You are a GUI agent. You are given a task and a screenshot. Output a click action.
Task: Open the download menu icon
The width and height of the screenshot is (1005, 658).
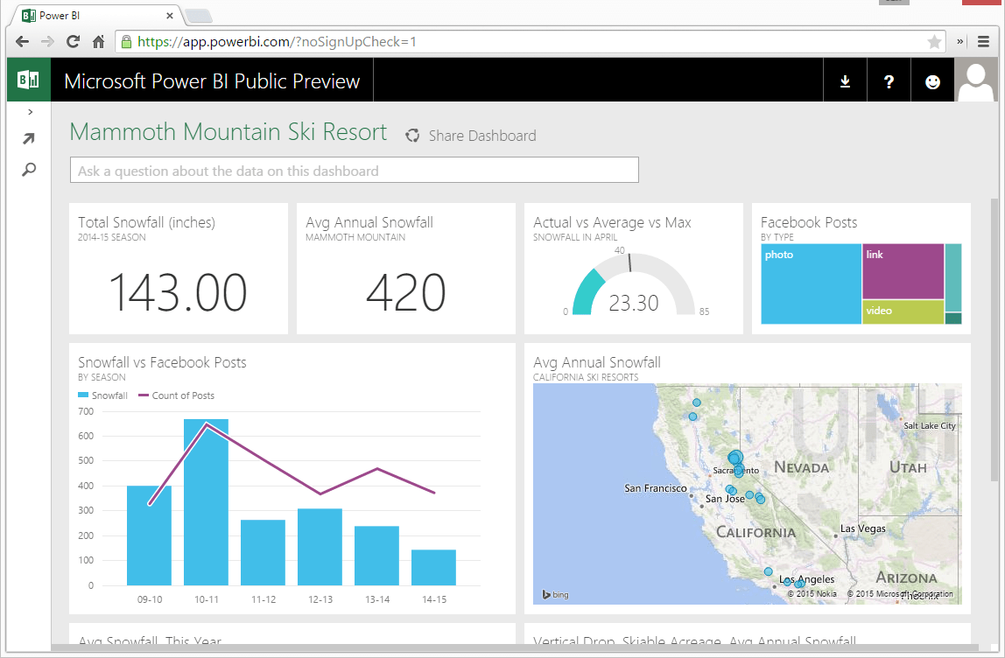(x=845, y=81)
